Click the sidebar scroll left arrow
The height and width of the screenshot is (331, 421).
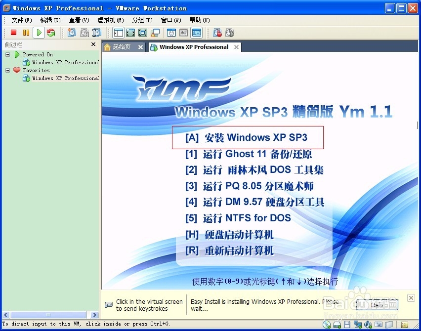[6, 315]
